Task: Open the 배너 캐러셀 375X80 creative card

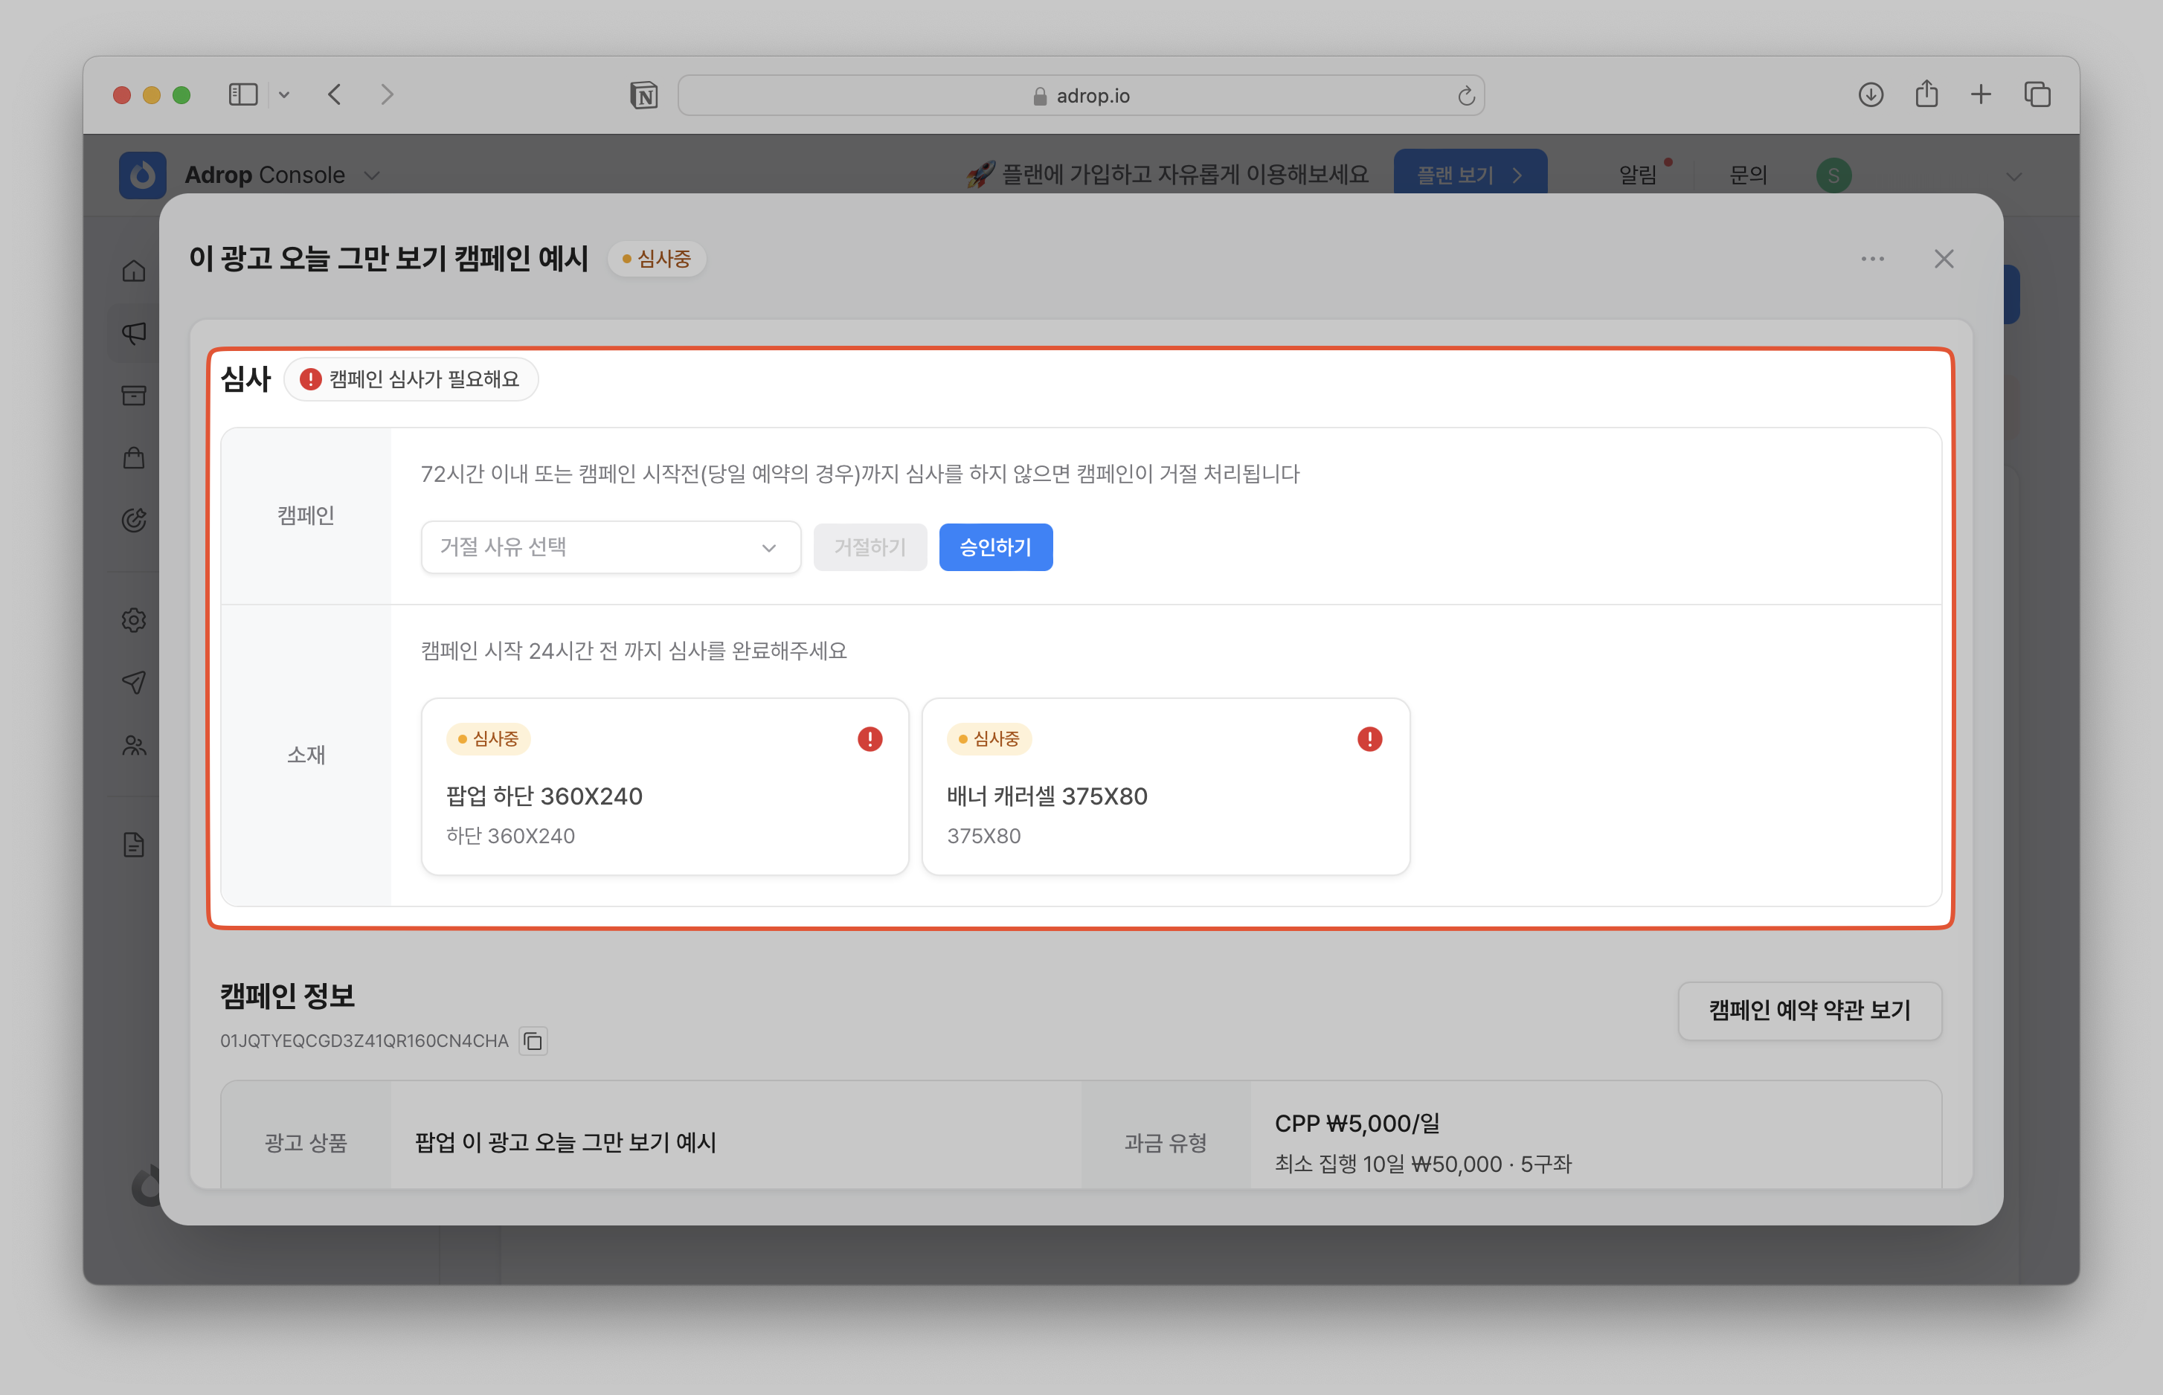Action: (x=1164, y=786)
